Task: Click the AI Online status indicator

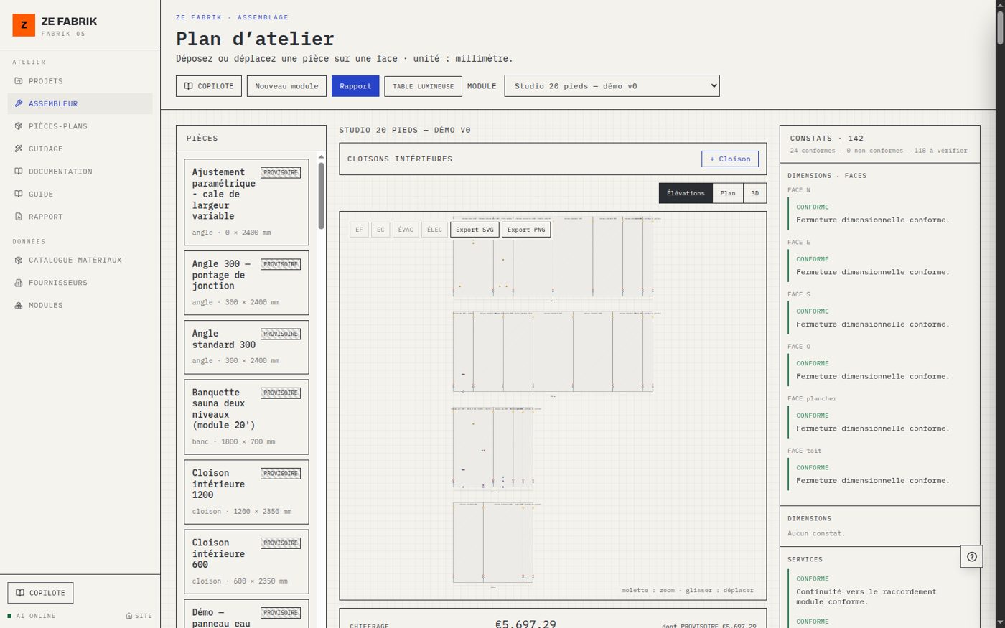Action: click(32, 616)
